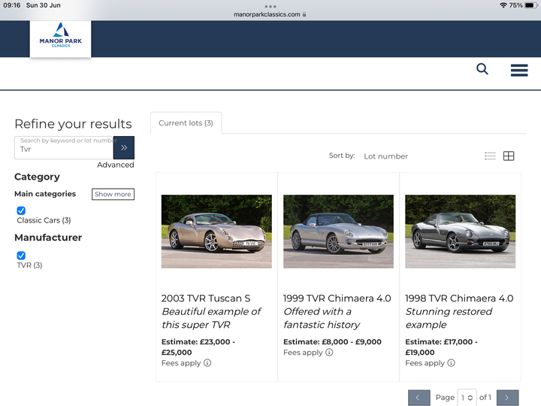Image resolution: width=541 pixels, height=406 pixels.
Task: Switch to list view layout
Action: point(490,156)
